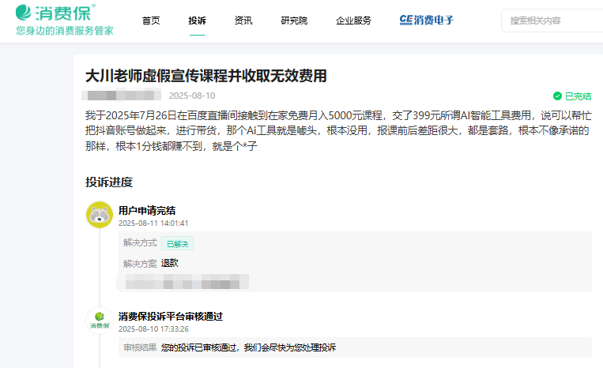The image size is (603, 368).
Task: Click the 投诉进度 heading
Action: 109,182
